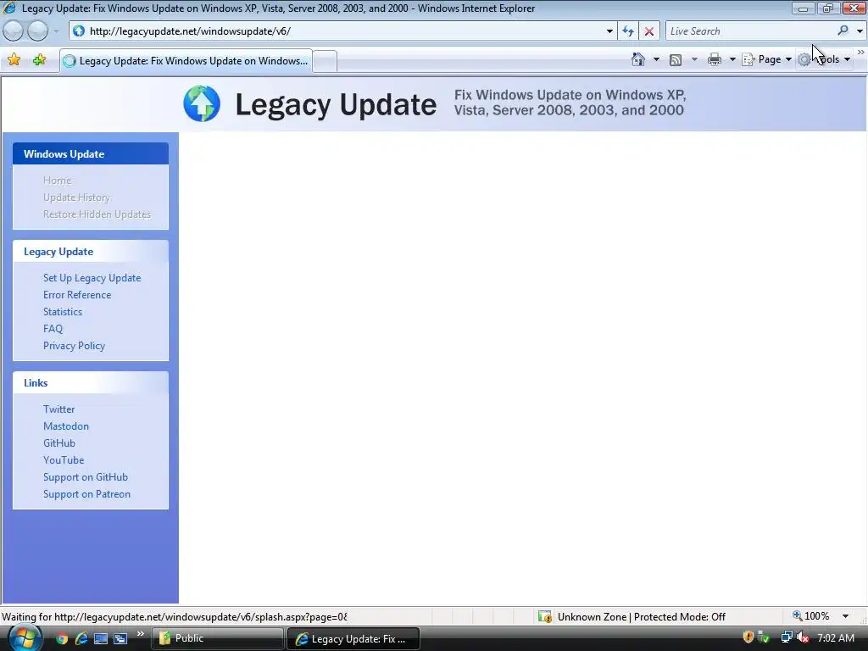Click the browser Forward button
Screen dimensions: 868x651
coord(37,31)
